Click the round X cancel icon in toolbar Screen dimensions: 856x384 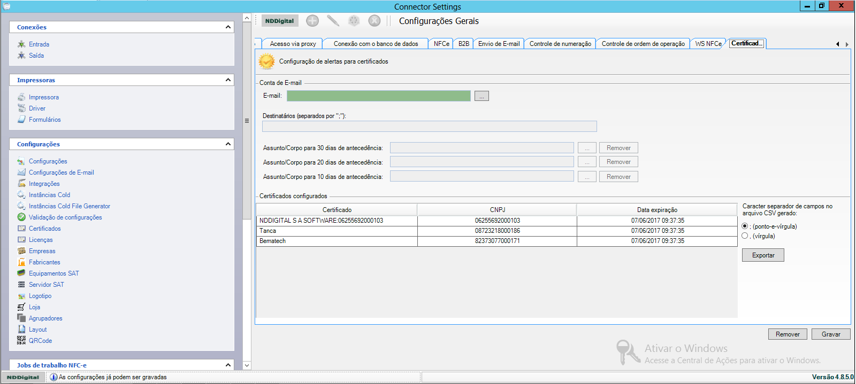374,21
